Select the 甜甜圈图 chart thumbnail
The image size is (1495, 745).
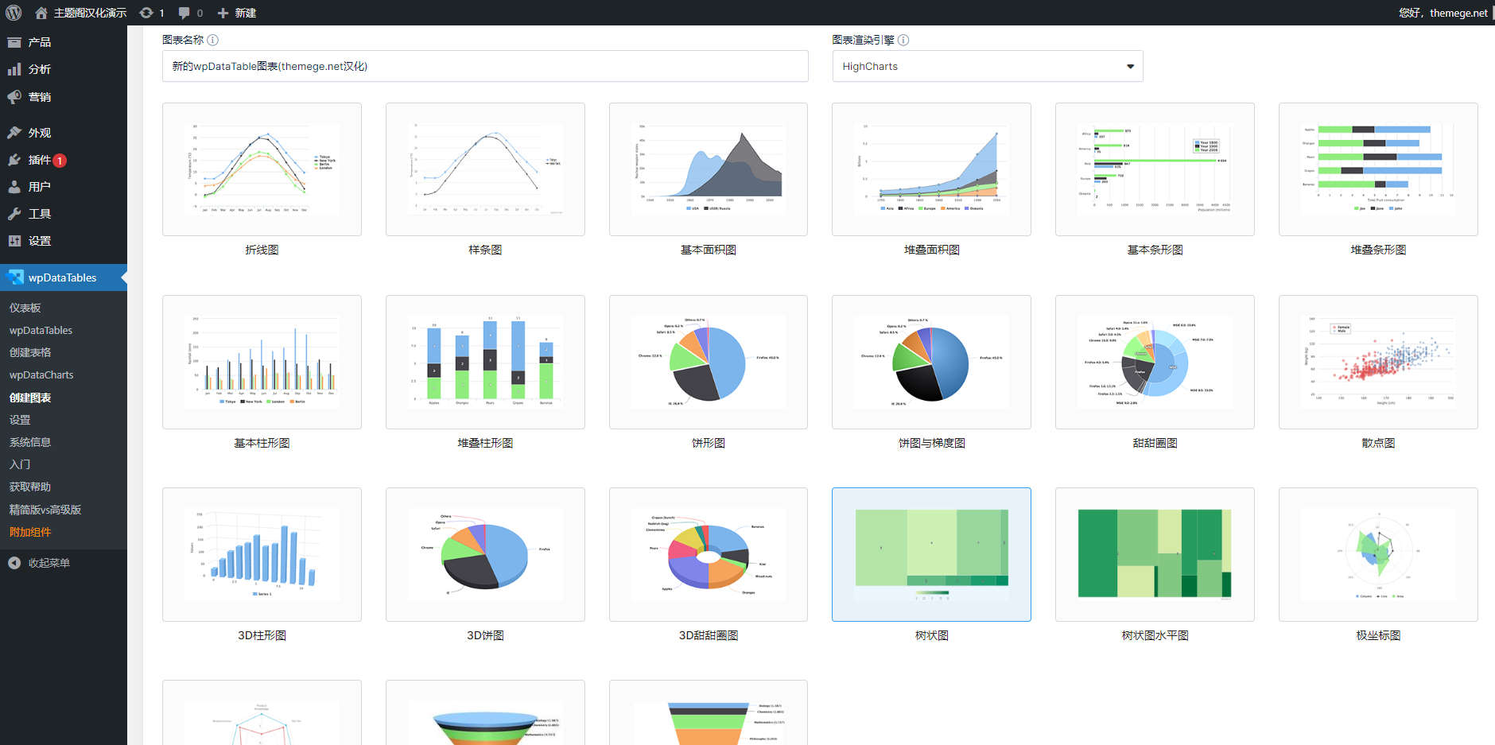click(x=1155, y=362)
